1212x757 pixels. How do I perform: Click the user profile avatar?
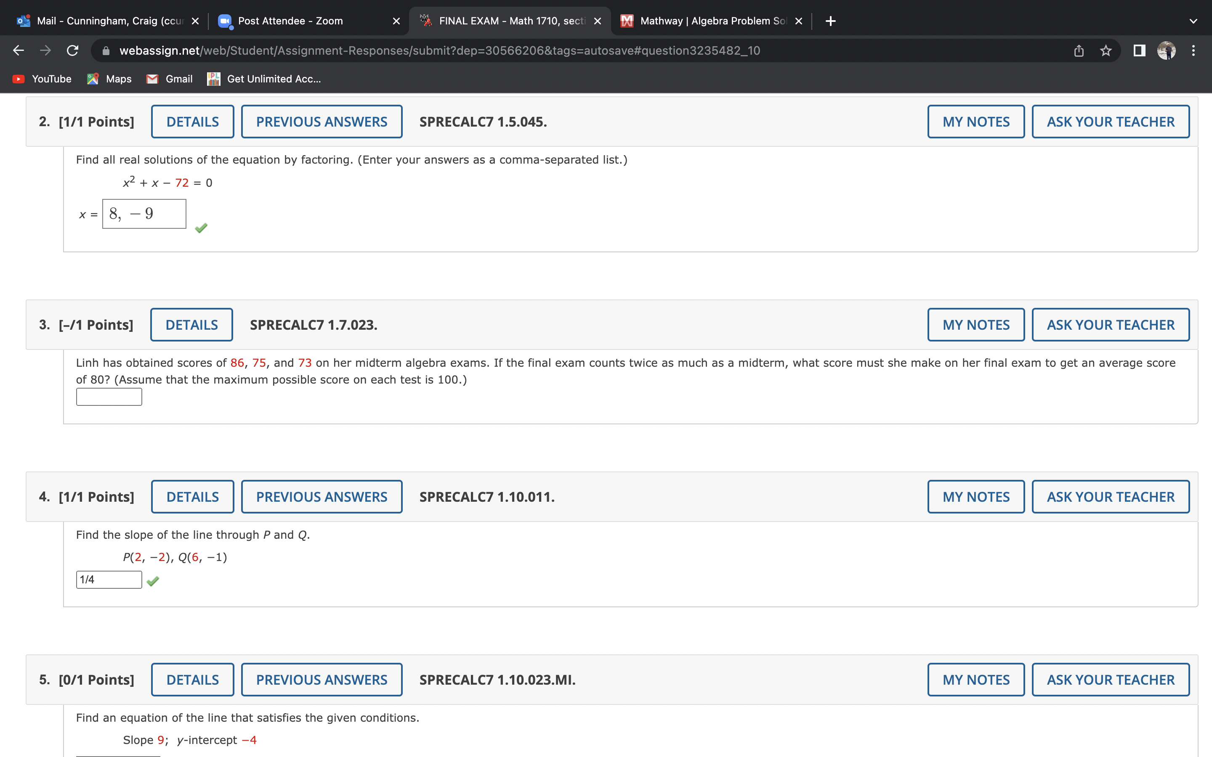1166,50
